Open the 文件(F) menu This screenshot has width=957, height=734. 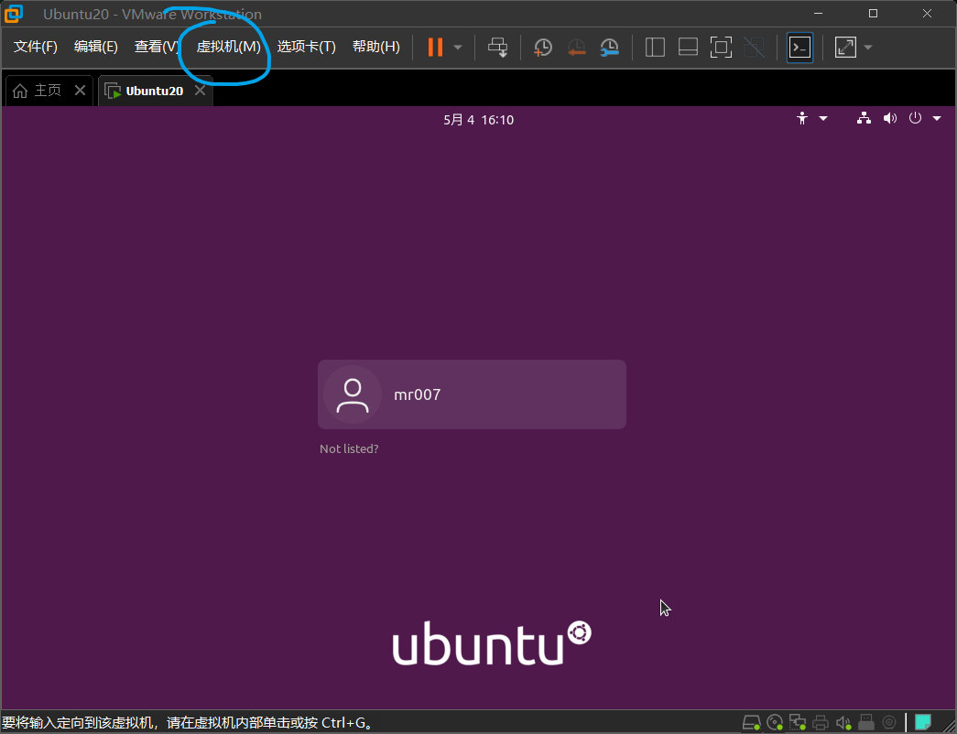click(x=36, y=47)
